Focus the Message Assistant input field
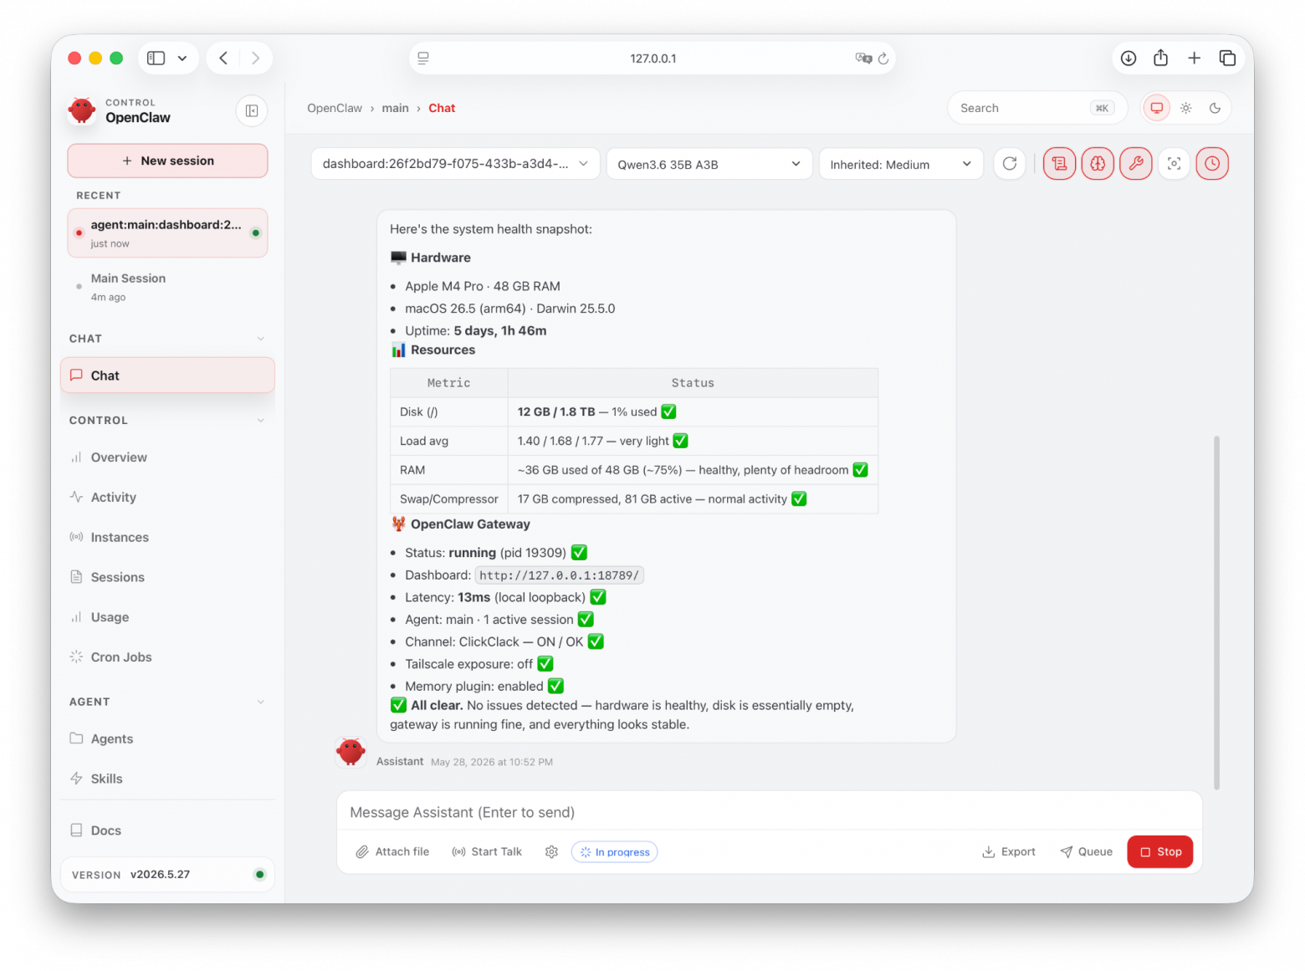This screenshot has height=971, width=1305. [x=769, y=812]
